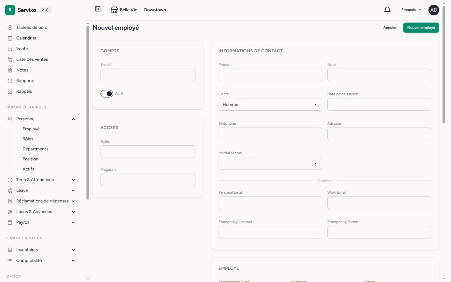This screenshot has width=451, height=282.
Task: Open Actifs submenu item
Action: tap(29, 169)
